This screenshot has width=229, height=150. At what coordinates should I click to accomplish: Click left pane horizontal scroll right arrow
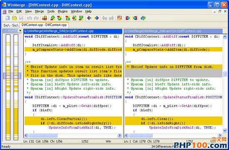click(119, 135)
